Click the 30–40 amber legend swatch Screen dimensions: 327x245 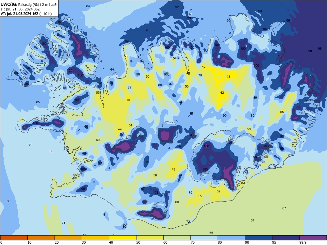coord(95,238)
